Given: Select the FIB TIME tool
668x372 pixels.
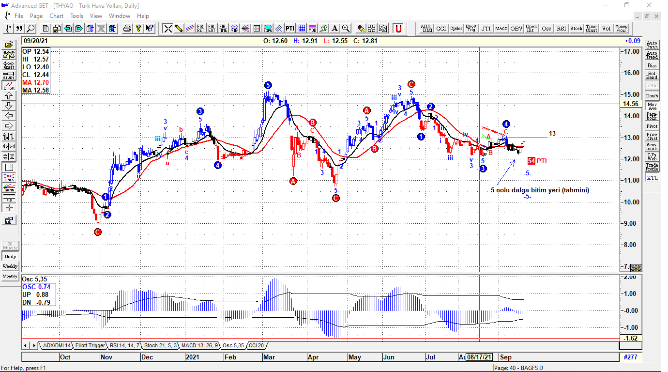Looking at the screenshot, I should [x=223, y=28].
